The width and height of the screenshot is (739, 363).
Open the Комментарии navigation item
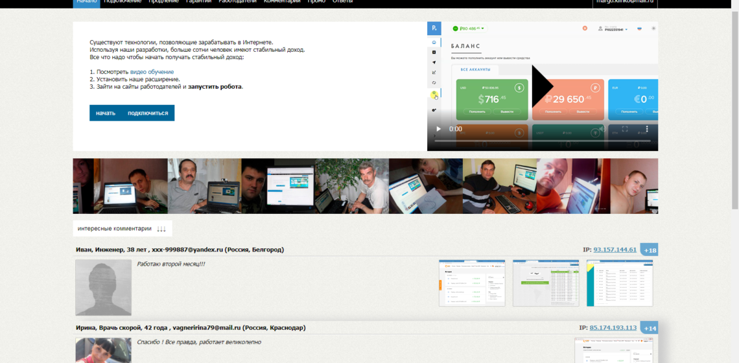pyautogui.click(x=282, y=2)
